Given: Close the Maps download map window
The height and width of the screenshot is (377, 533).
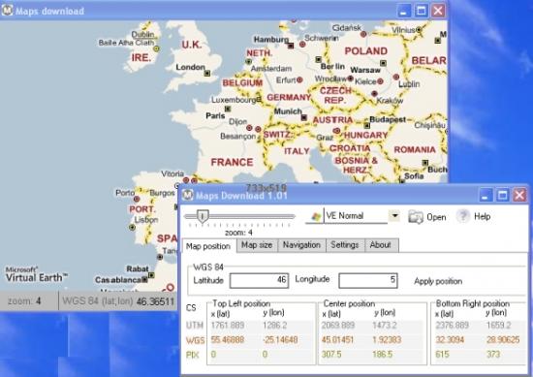Looking at the screenshot, I should coord(438,11).
